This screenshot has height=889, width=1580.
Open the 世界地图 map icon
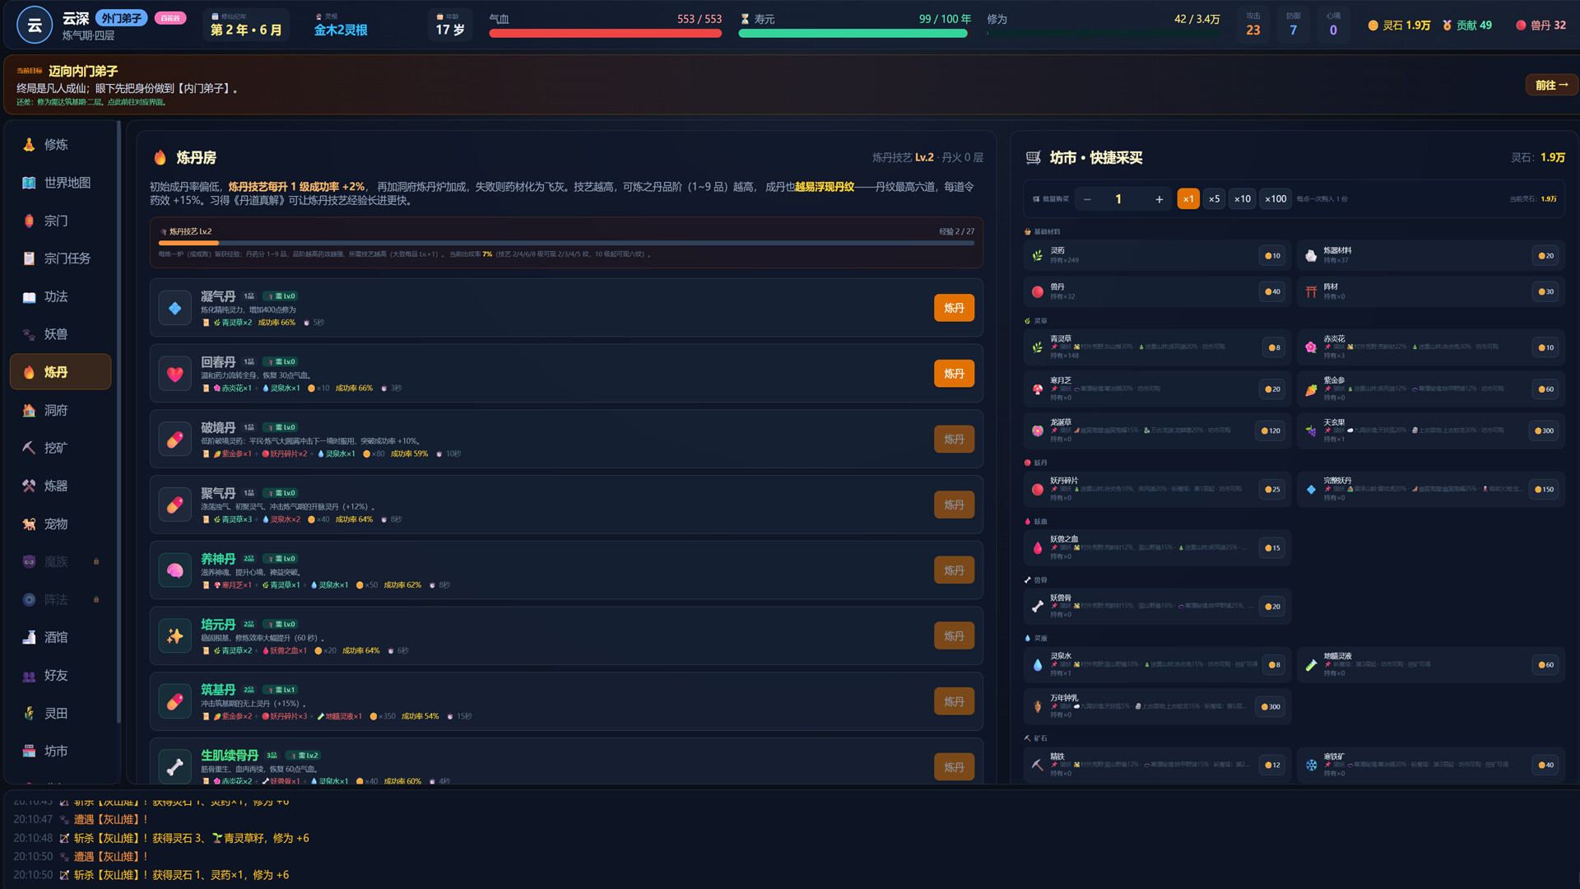pyautogui.click(x=29, y=183)
